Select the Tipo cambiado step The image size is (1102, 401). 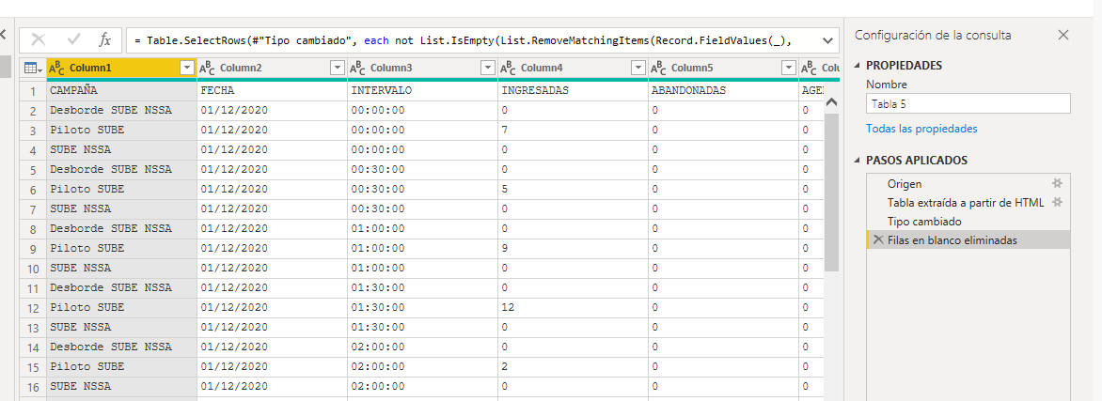(x=968, y=222)
